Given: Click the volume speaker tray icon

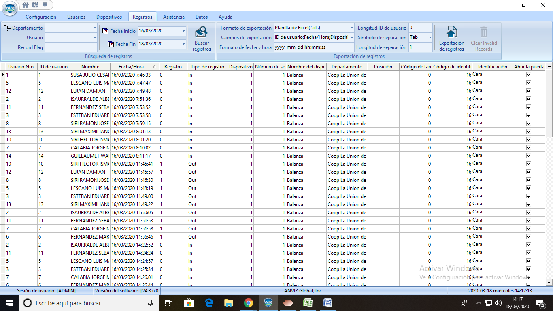Looking at the screenshot, I should 498,303.
